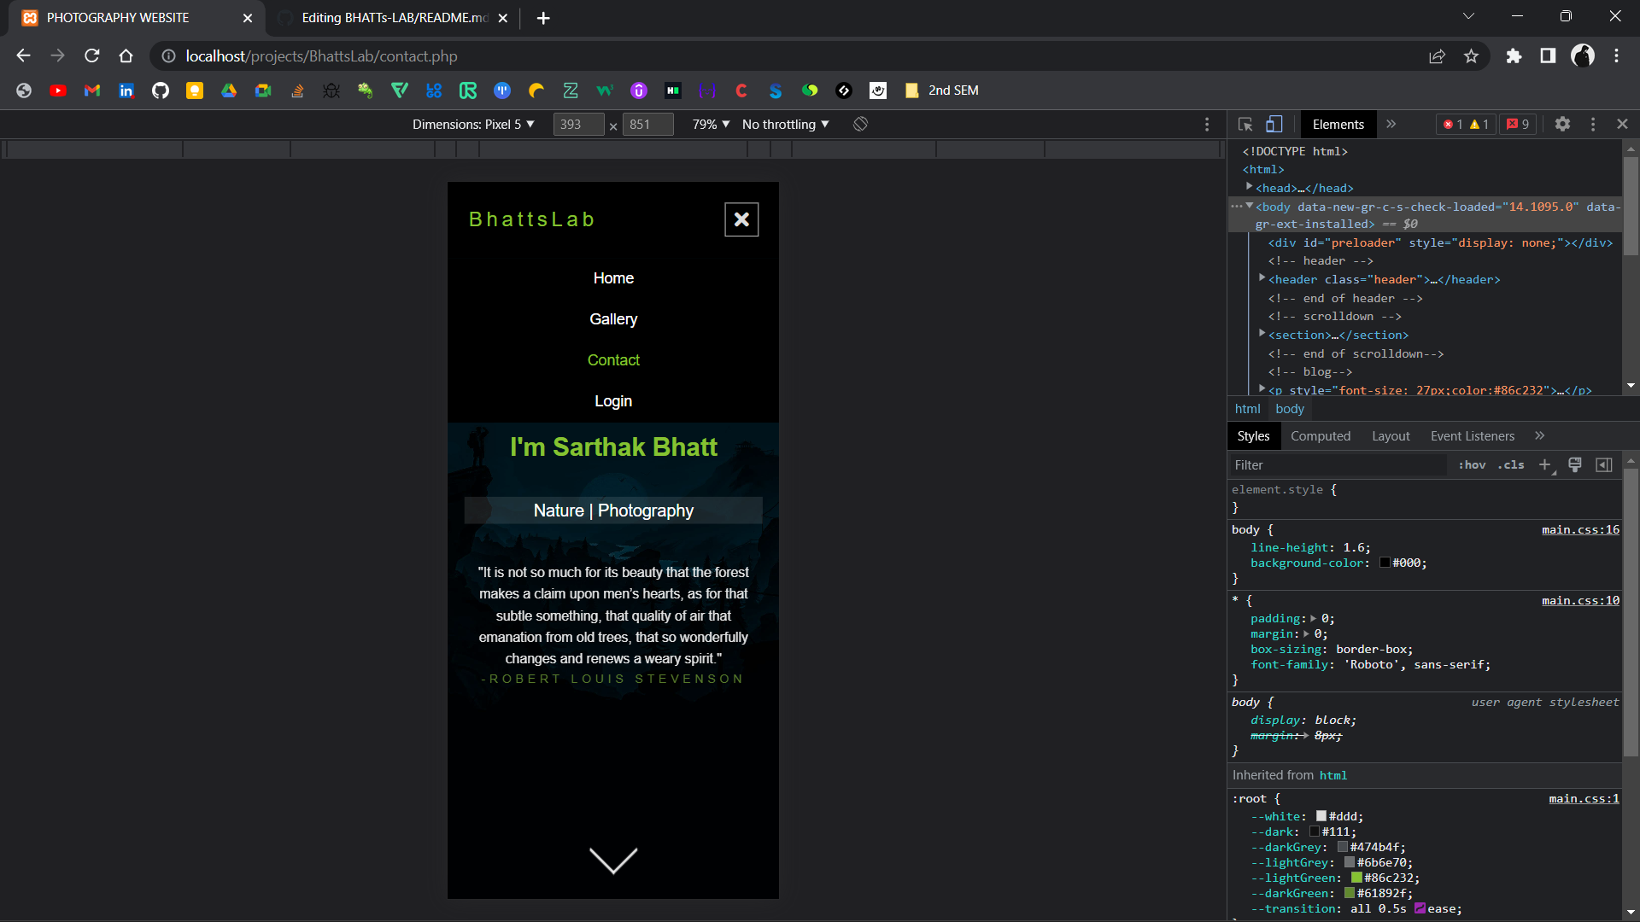Click the --white #ddd color swatch
1640x922 pixels.
tap(1321, 817)
